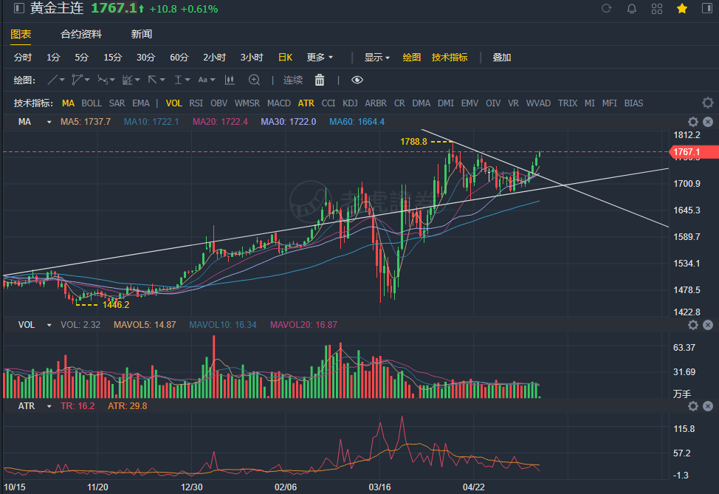Select the 60分 timeframe
The image size is (719, 494).
(179, 57)
